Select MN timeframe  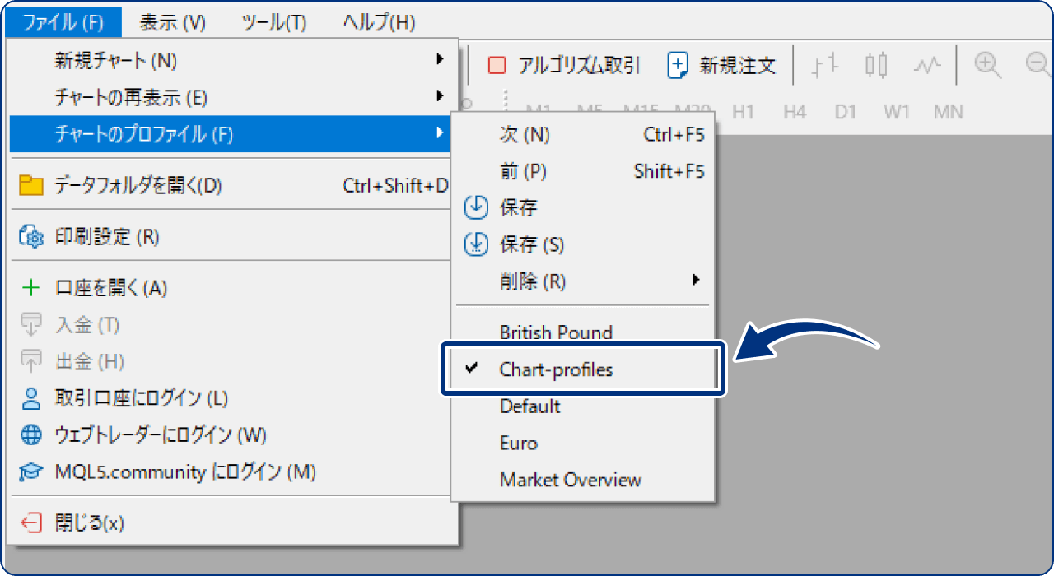pyautogui.click(x=949, y=111)
